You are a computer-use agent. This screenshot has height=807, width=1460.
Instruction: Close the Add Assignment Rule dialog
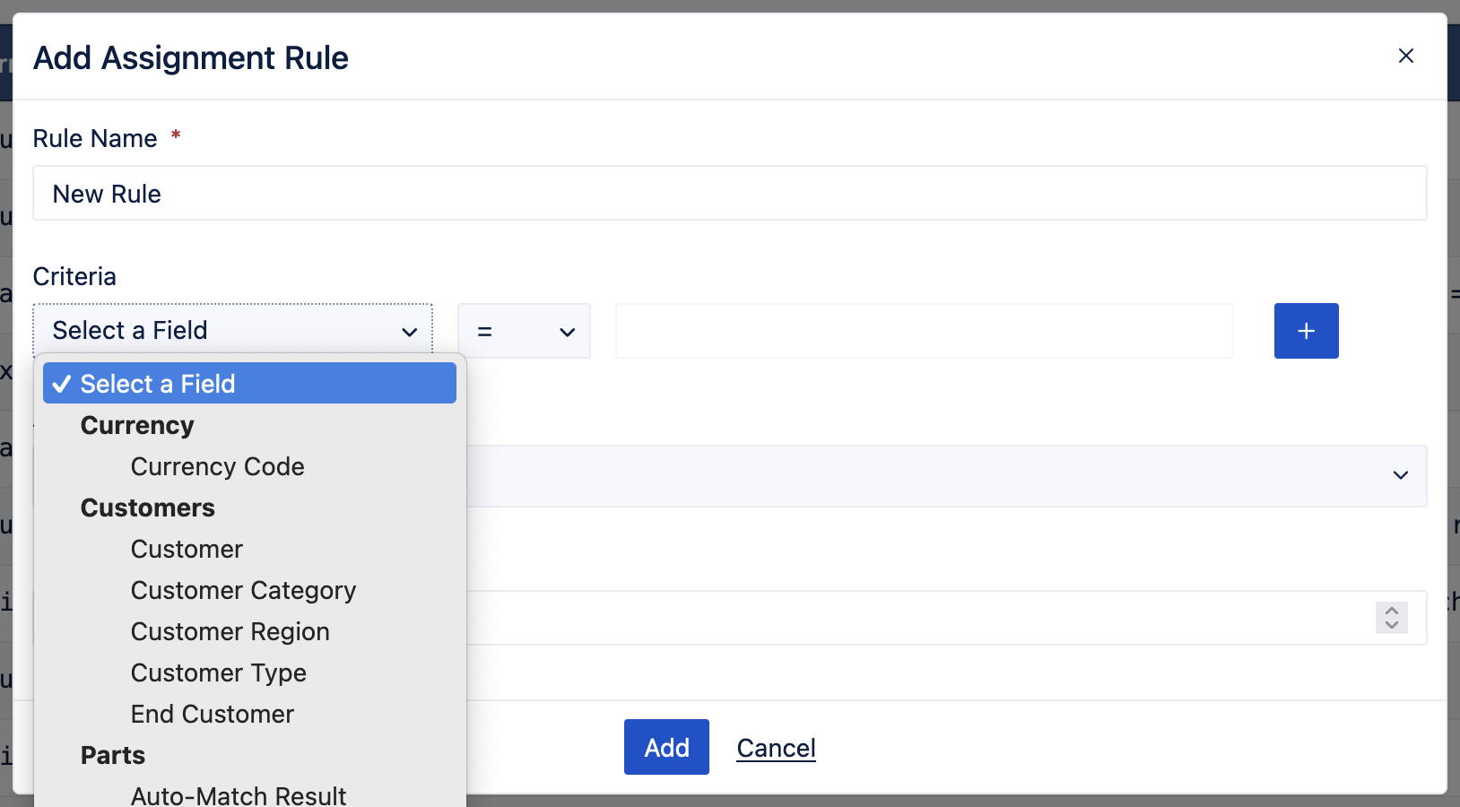[1405, 56]
